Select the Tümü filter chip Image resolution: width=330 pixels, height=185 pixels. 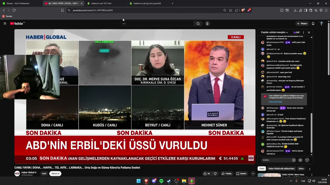point(262,169)
